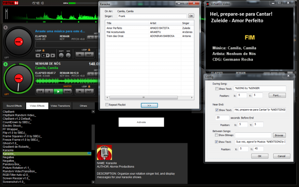299x187 pixels.
Task: Toggle Between Songs Show Text checkbox
Action: coord(216,142)
